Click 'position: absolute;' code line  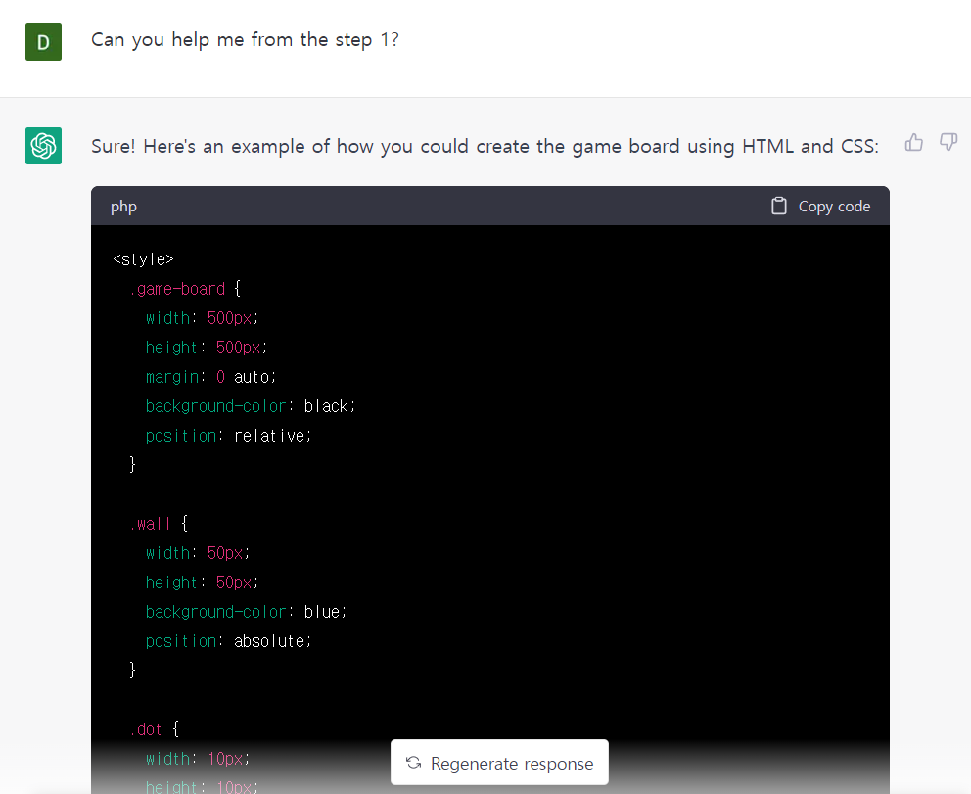coord(228,641)
